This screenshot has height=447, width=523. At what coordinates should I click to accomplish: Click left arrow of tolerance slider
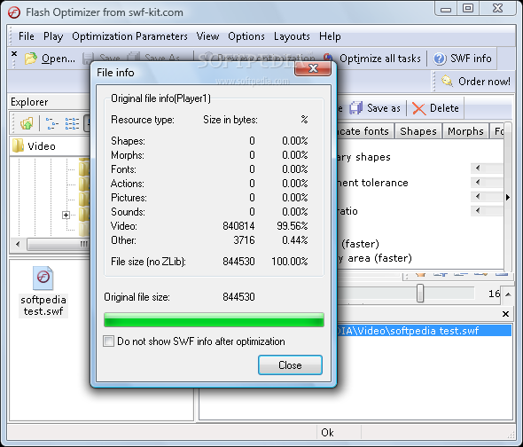point(478,183)
